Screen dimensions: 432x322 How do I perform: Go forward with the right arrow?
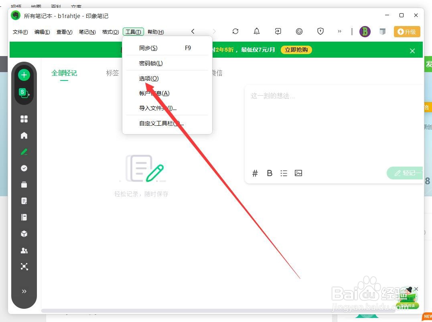pos(214,31)
